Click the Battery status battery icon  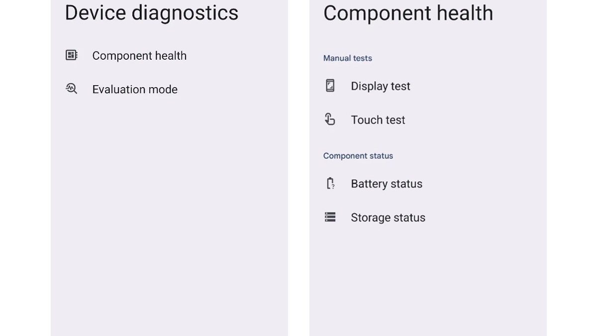pos(330,183)
